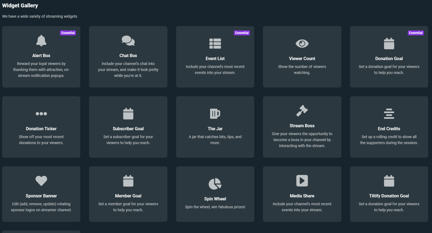Choose the Member Goal title
The height and width of the screenshot is (233, 432).
click(128, 196)
